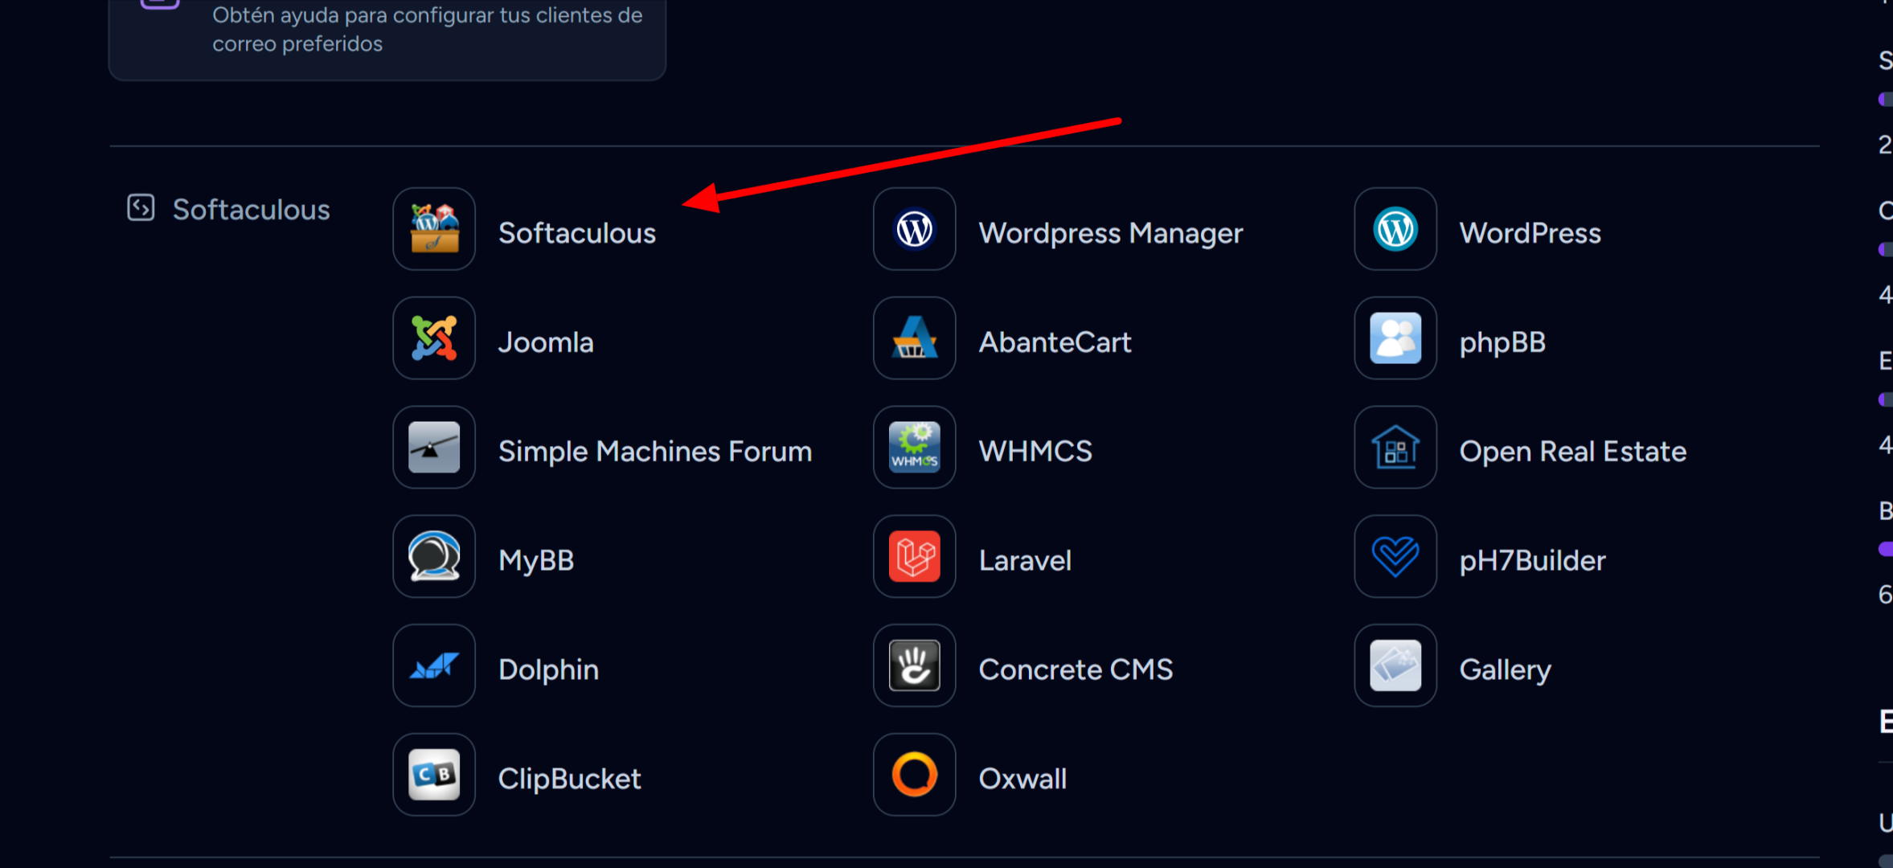The image size is (1893, 868).
Task: Open the MyBB speech bubble icon
Action: [x=434, y=556]
